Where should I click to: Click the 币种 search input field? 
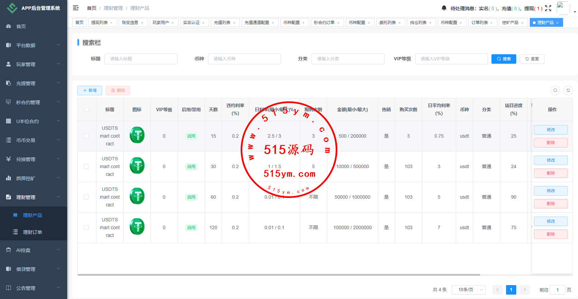pos(244,59)
